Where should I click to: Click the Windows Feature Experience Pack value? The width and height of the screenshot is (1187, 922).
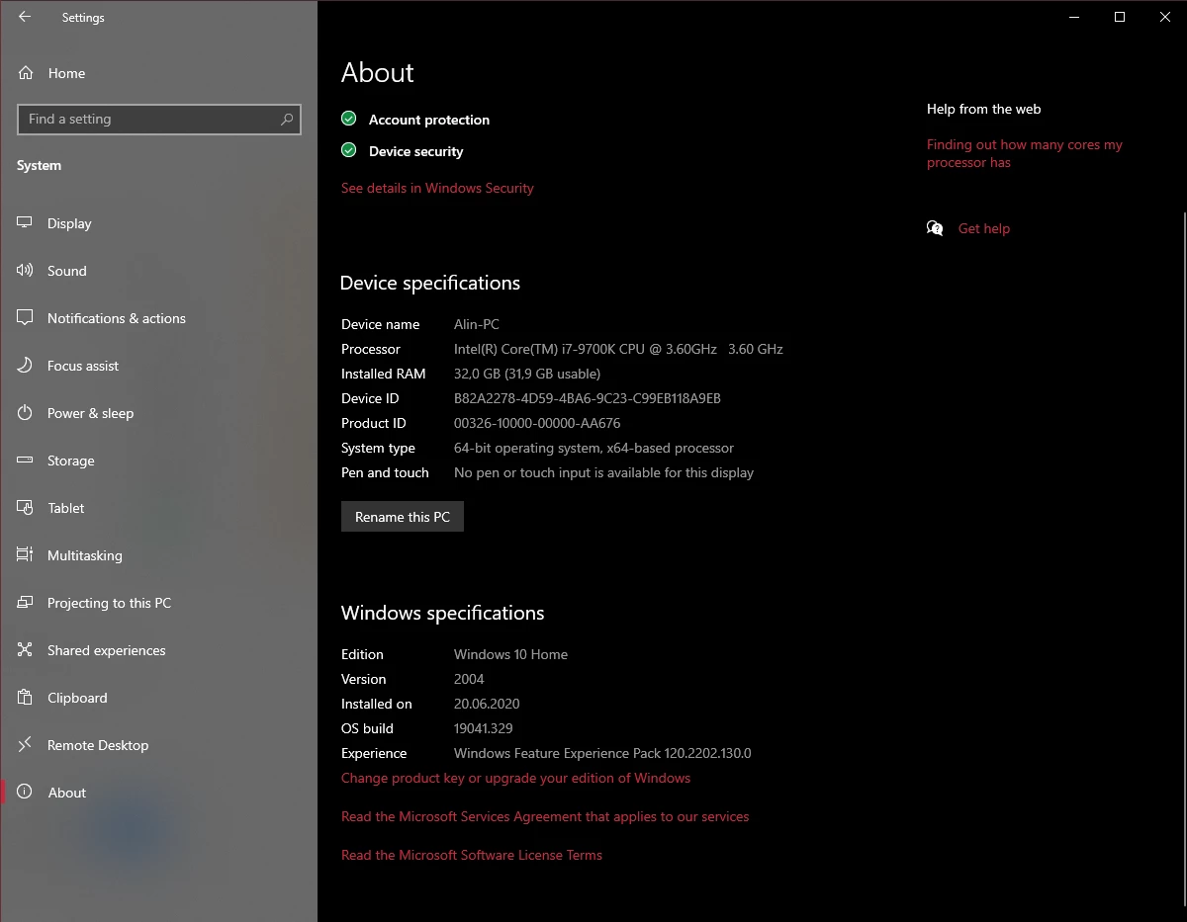[602, 753]
